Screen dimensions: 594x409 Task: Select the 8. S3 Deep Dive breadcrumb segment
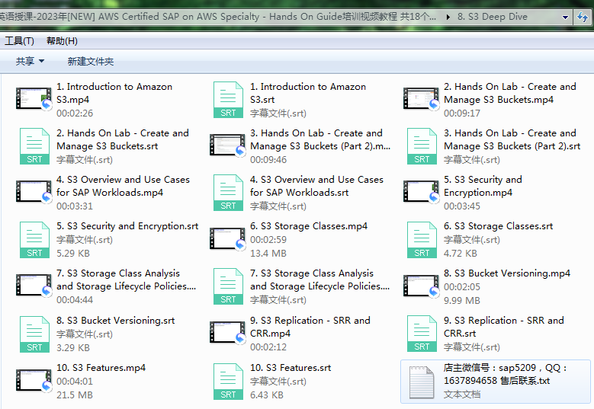[492, 17]
